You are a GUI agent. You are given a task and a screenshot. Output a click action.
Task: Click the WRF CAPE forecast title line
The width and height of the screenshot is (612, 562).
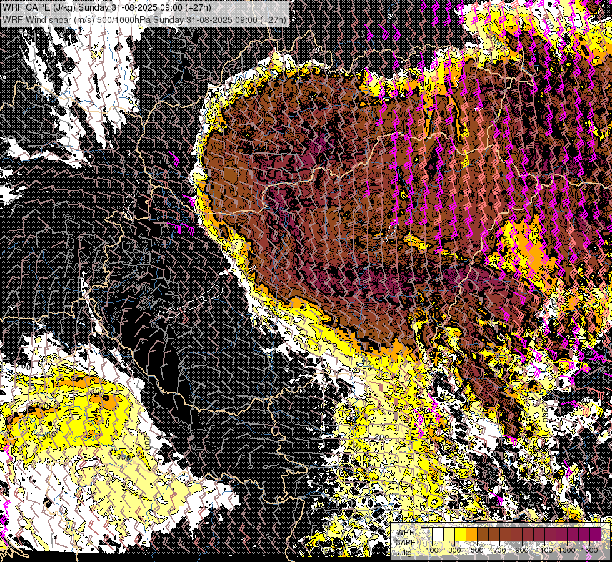[x=106, y=7]
